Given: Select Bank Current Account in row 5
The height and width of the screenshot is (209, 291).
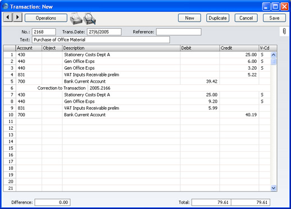Looking at the screenshot, I should [x=85, y=81].
